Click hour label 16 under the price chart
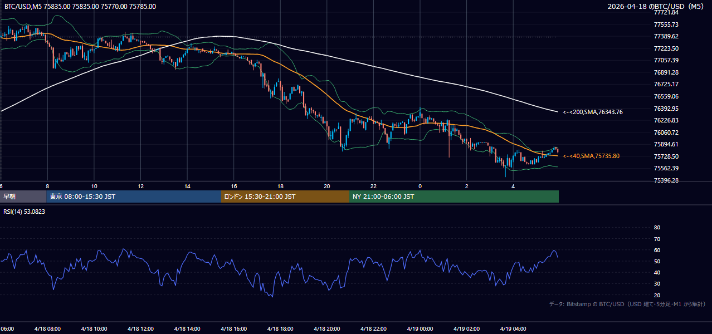The width and height of the screenshot is (712, 334). coord(234,186)
